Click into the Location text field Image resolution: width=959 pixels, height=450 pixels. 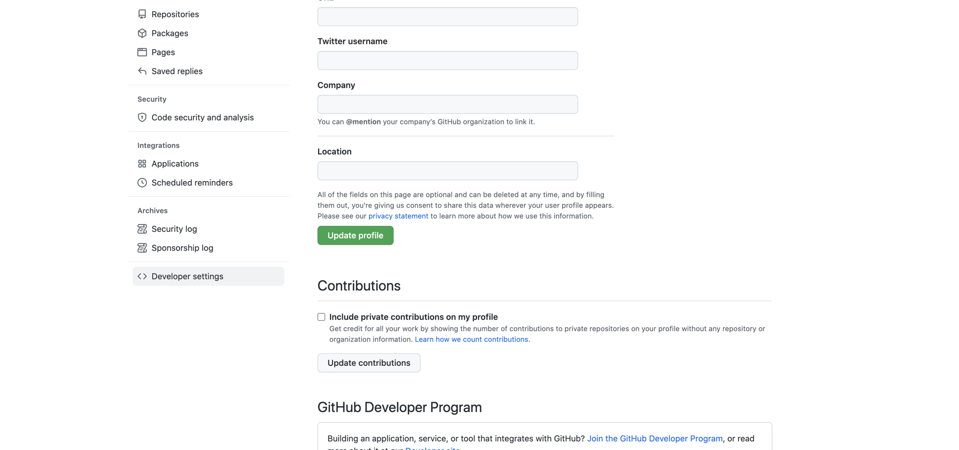[447, 171]
